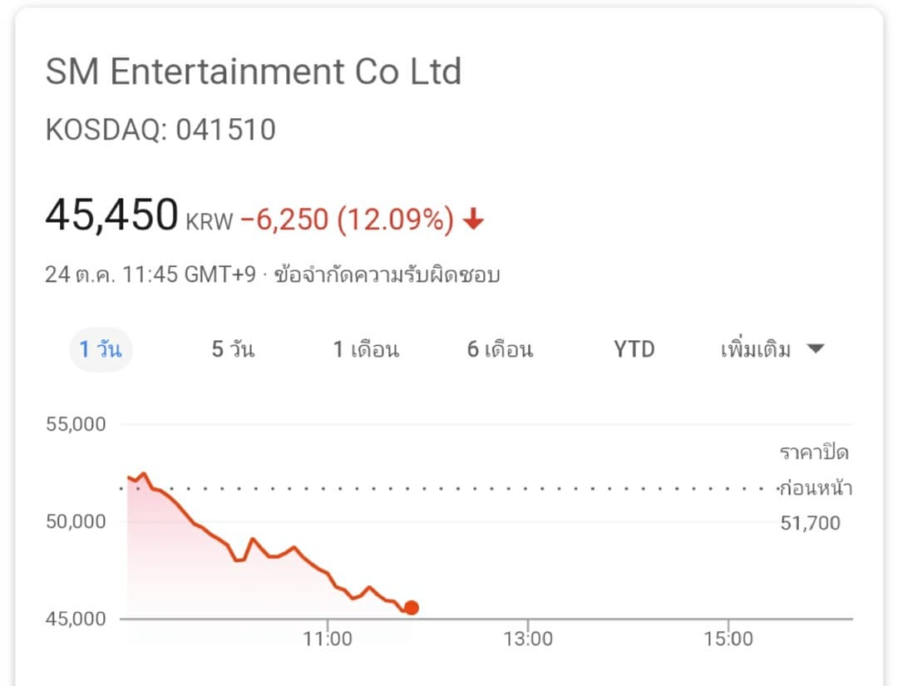Select the 1 วัน time range tab
The image size is (898, 686).
pyautogui.click(x=101, y=349)
